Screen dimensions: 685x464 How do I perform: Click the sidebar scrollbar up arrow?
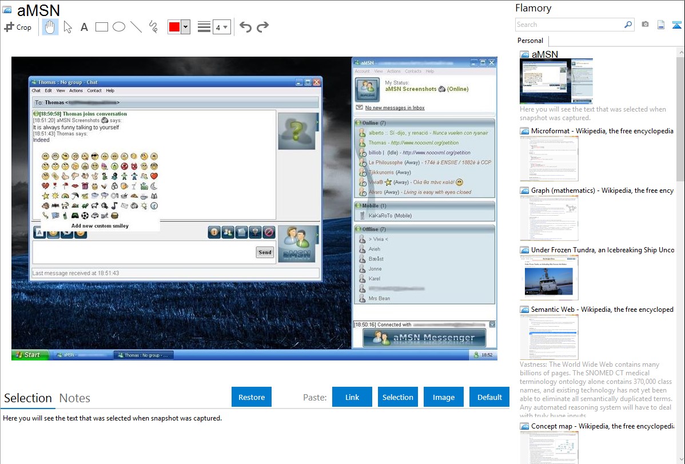click(x=680, y=52)
